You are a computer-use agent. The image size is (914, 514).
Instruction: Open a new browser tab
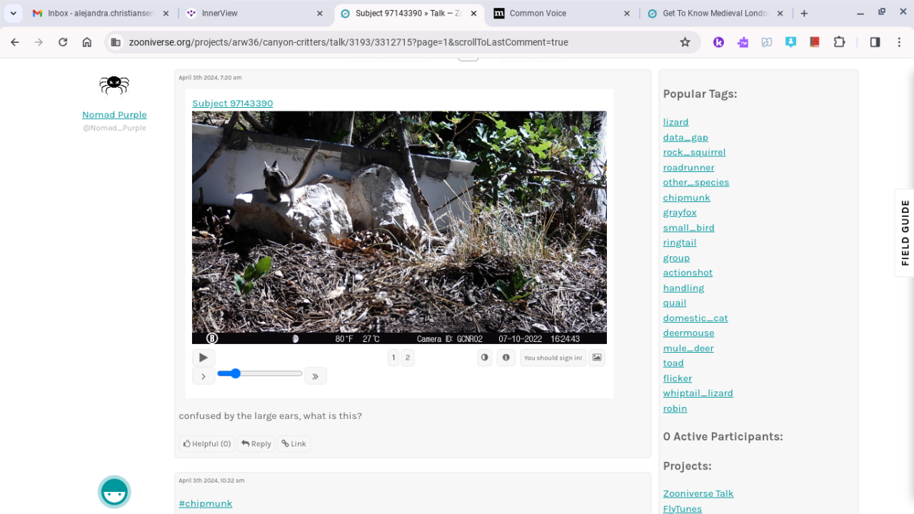pos(804,14)
